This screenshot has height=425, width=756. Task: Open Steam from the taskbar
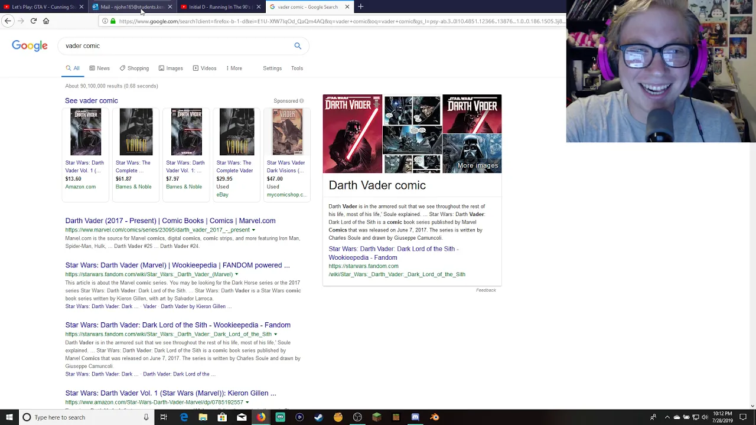point(318,417)
